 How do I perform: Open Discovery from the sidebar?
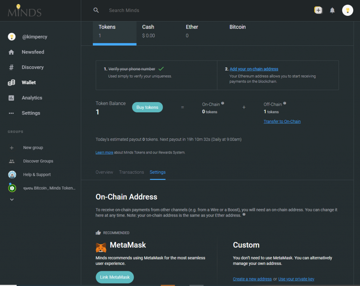click(33, 67)
